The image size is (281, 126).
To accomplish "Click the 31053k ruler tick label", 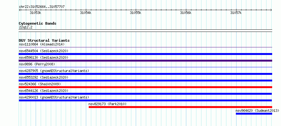I will 35,13.
